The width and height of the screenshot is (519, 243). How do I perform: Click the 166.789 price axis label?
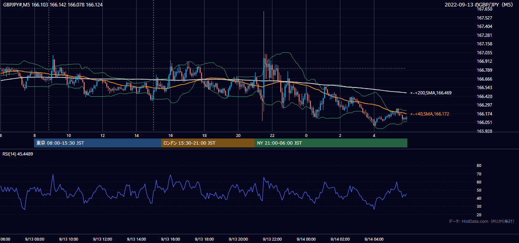(484, 70)
